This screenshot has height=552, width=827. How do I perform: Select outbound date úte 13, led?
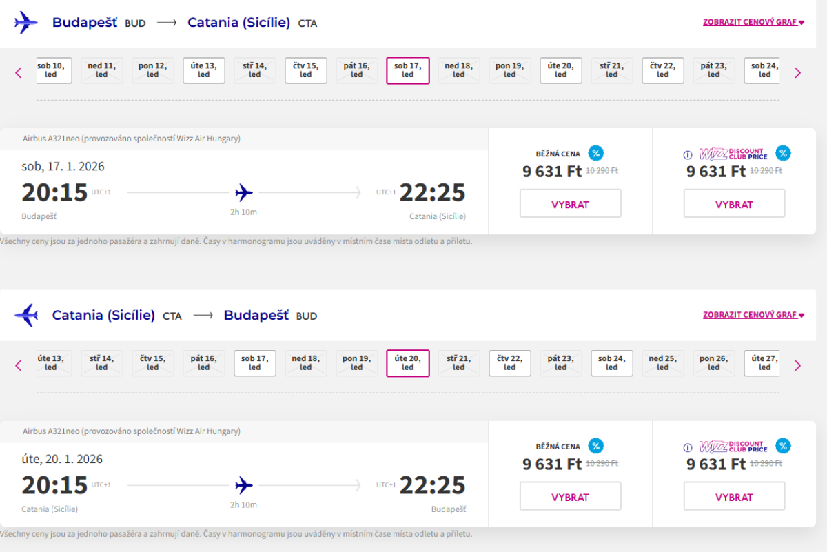204,70
